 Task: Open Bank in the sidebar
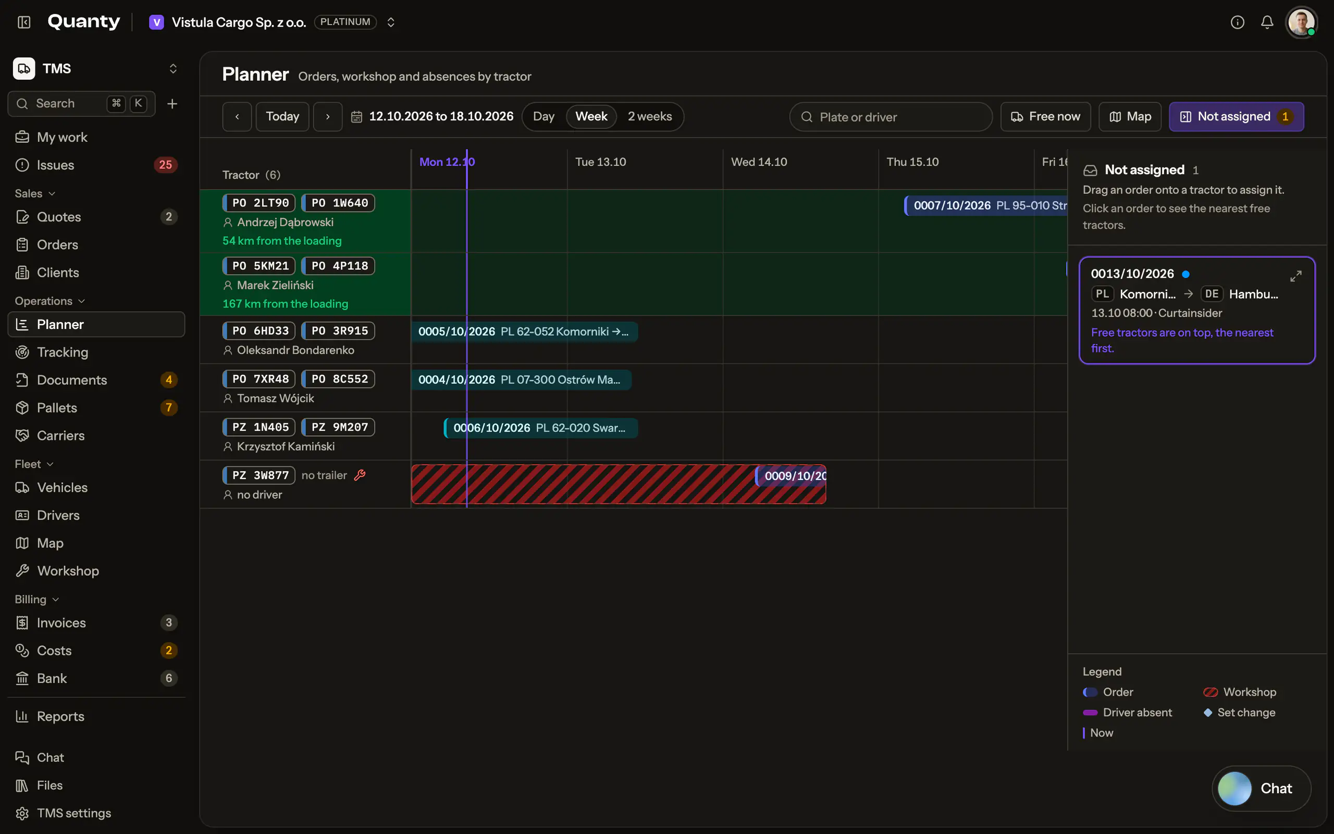[96, 678]
